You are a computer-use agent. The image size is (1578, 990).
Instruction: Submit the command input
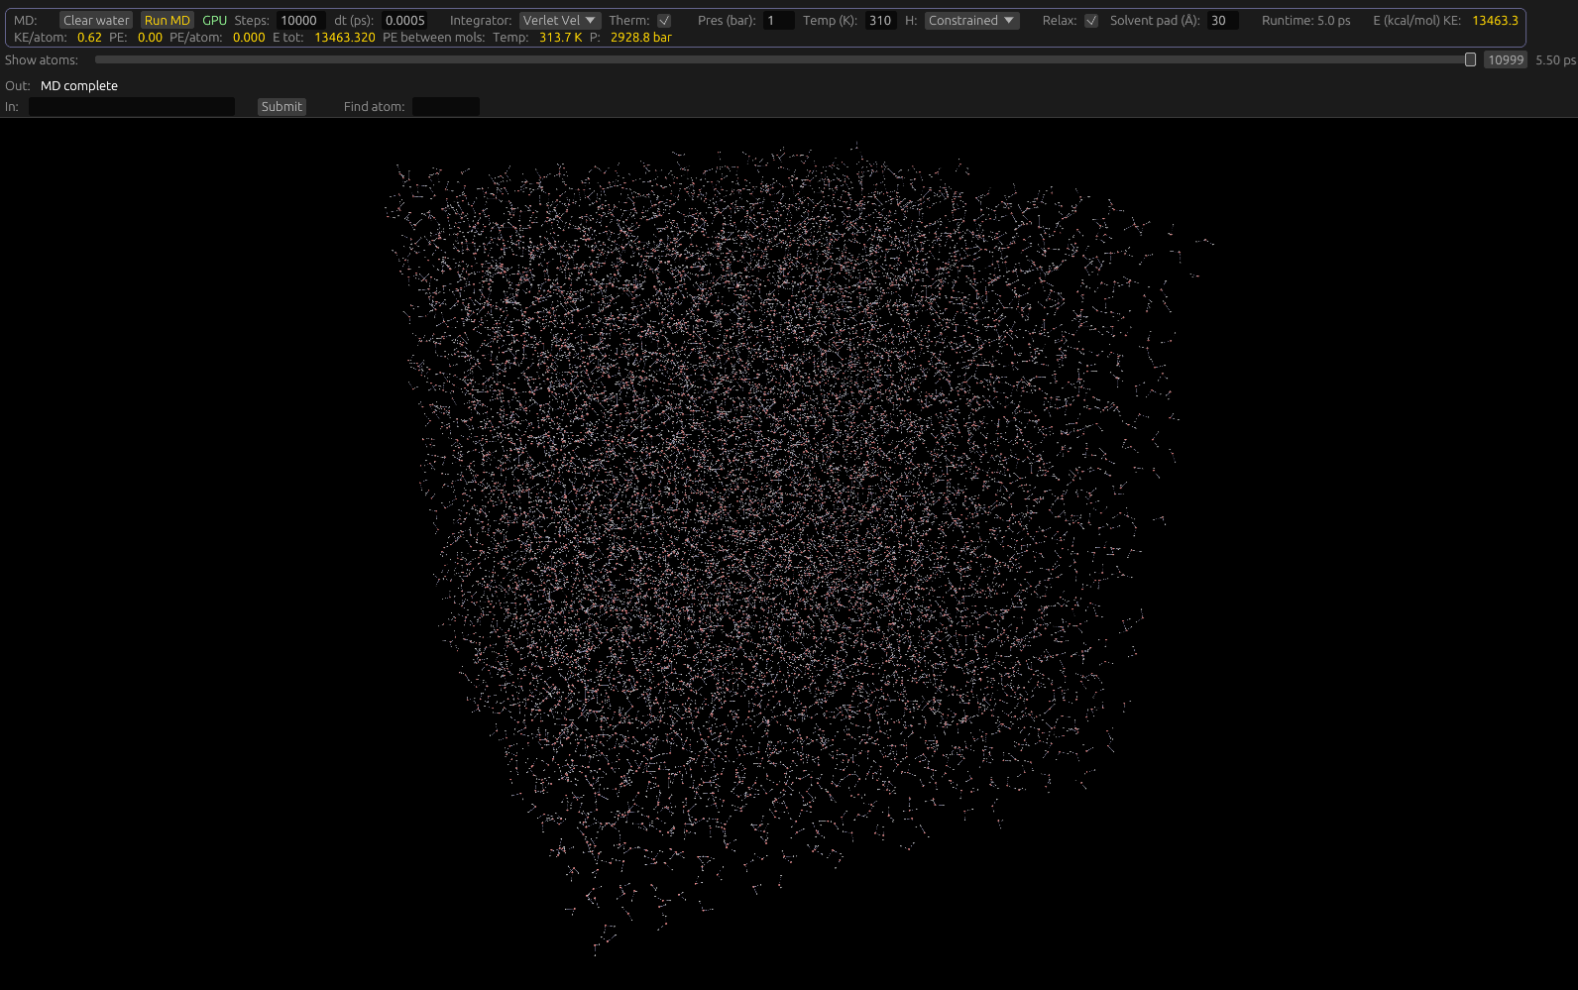(282, 107)
